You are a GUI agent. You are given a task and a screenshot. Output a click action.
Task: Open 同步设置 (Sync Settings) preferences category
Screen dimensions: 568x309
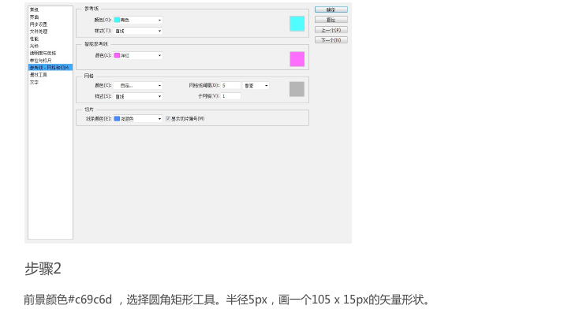point(39,24)
